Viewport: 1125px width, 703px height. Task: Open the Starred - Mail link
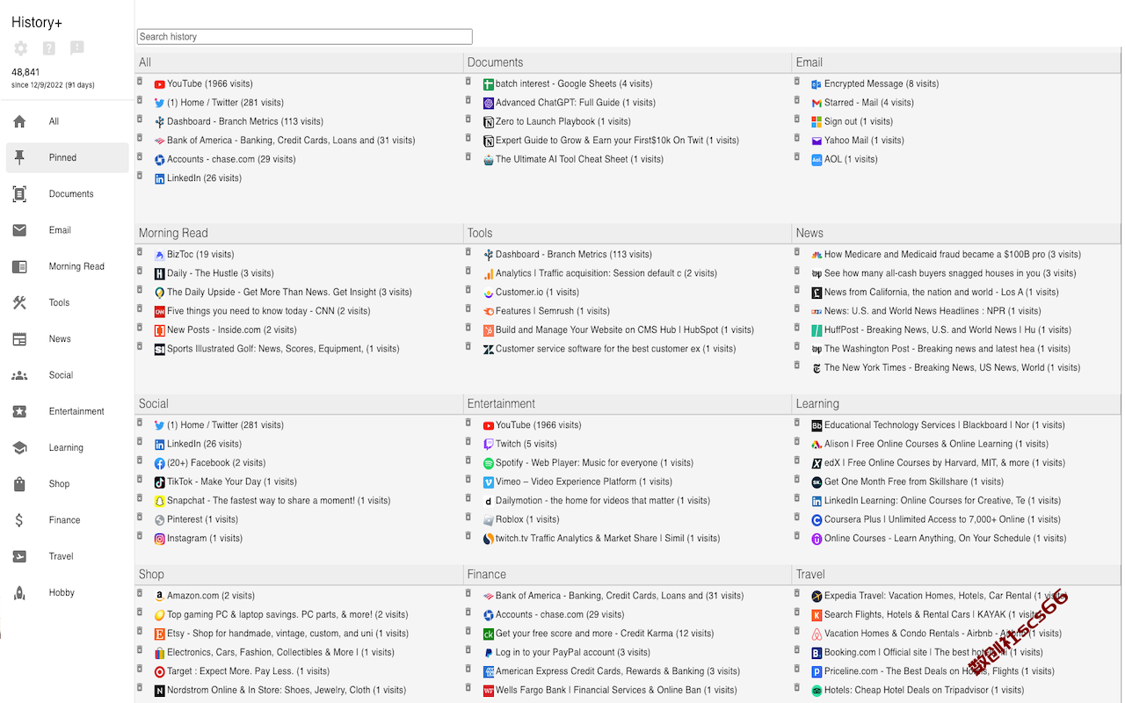869,103
